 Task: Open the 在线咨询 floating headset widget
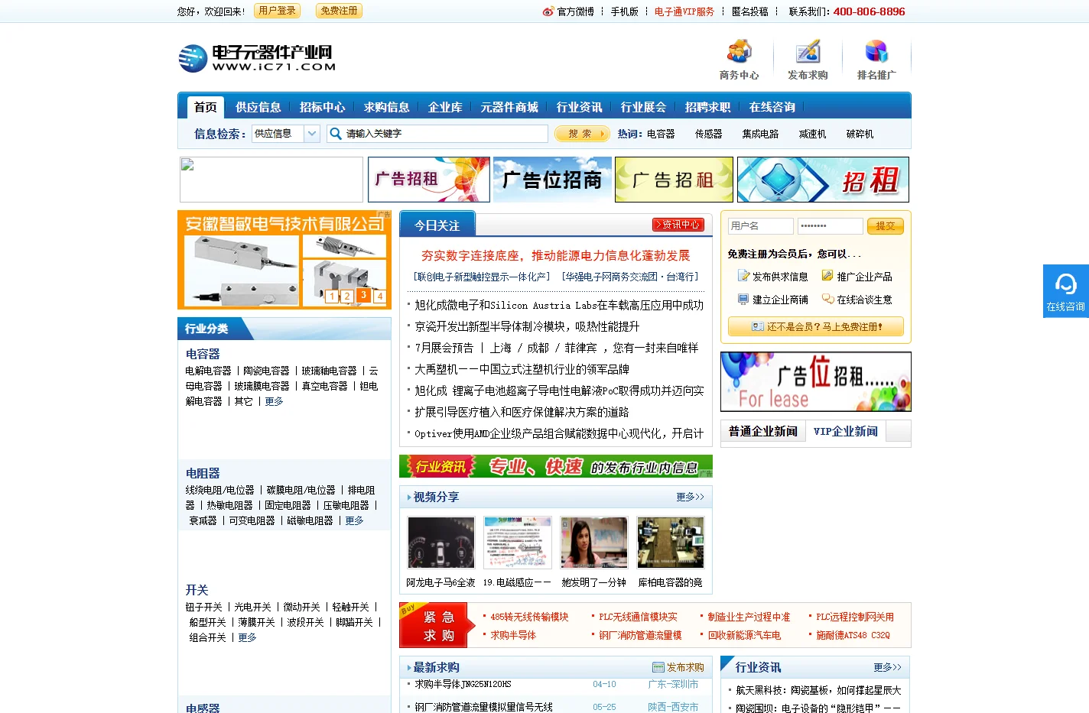tap(1065, 291)
